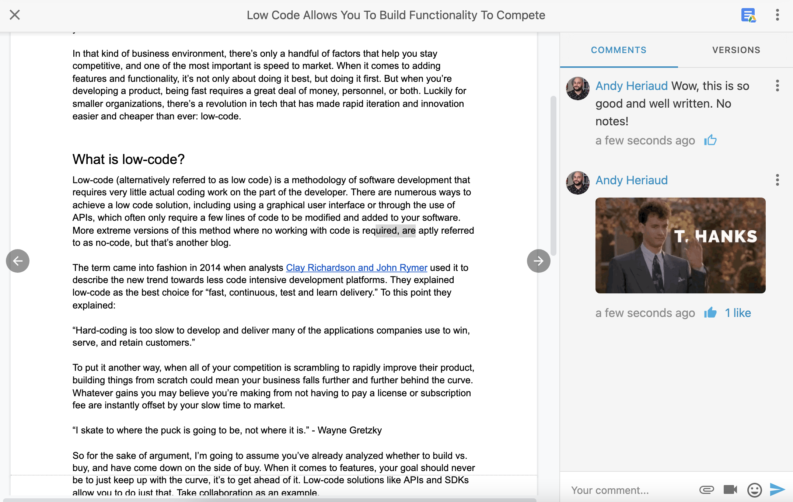Select the Comments tab
The width and height of the screenshot is (793, 502).
pos(619,50)
